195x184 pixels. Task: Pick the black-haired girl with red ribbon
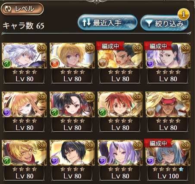tap(72, 112)
